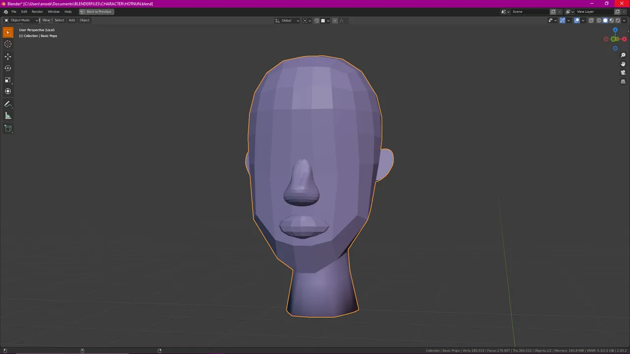
Task: Open the shading options dropdown arrow
Action: click(624, 21)
